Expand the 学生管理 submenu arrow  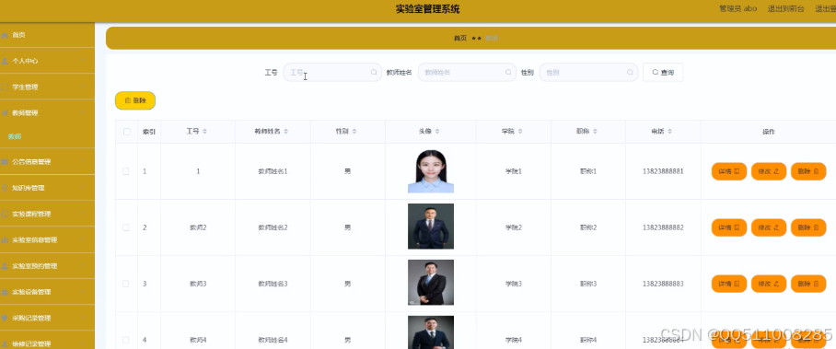[84, 87]
